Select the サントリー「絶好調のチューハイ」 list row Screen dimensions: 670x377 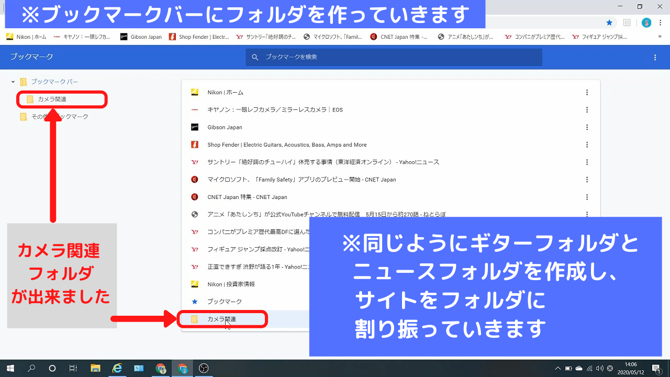pos(390,162)
